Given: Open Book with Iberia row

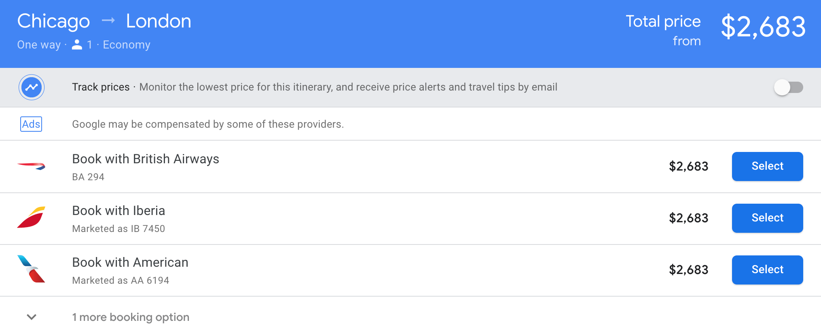Looking at the screenshot, I should coord(118,211).
